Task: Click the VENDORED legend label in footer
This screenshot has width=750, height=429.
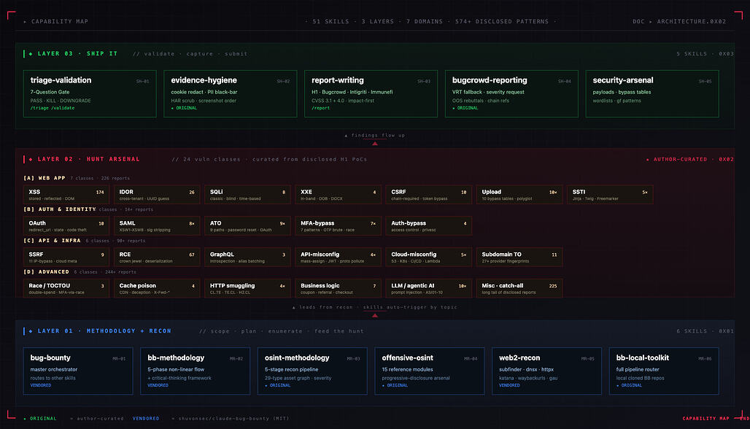Action: (146, 419)
